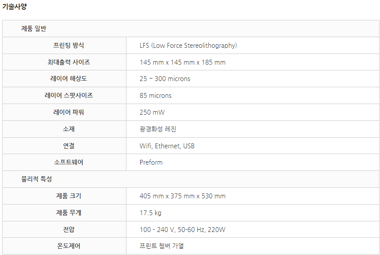Select the 25 ~ 300 microns value
The height and width of the screenshot is (255, 380).
click(x=165, y=79)
